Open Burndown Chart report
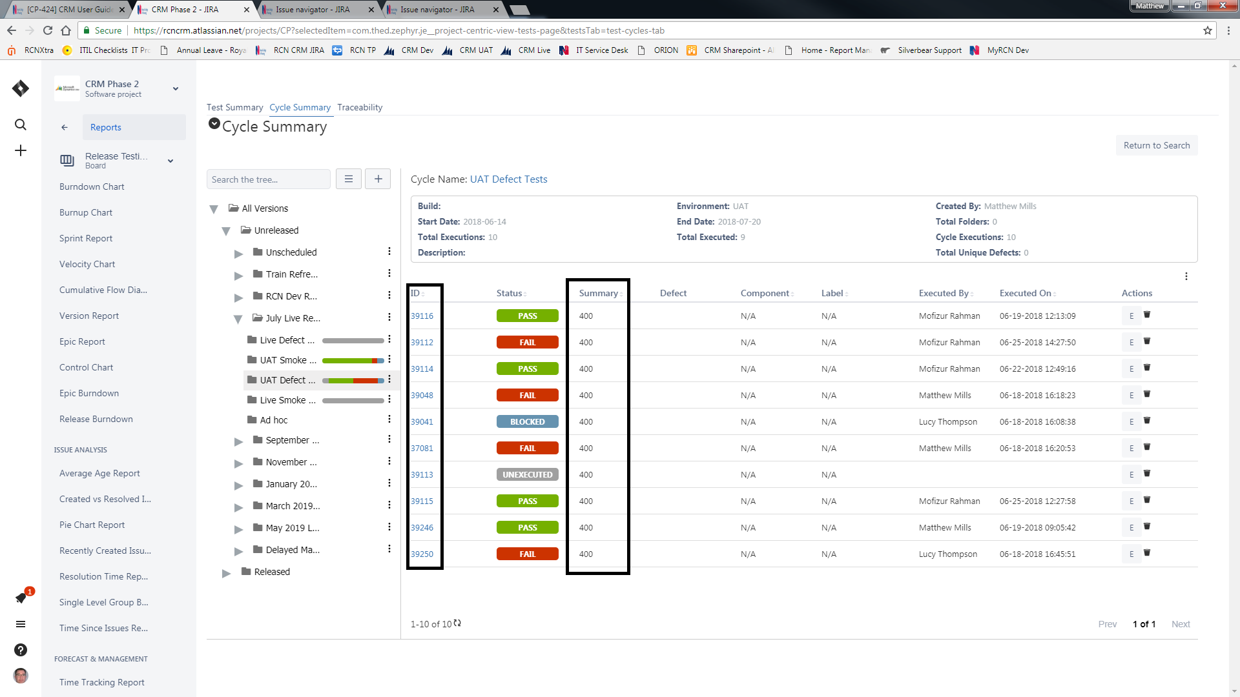The width and height of the screenshot is (1240, 697). pyautogui.click(x=92, y=187)
